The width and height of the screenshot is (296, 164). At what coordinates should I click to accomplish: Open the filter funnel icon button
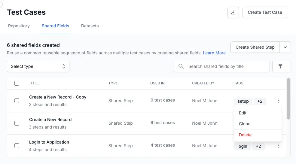[x=281, y=66]
